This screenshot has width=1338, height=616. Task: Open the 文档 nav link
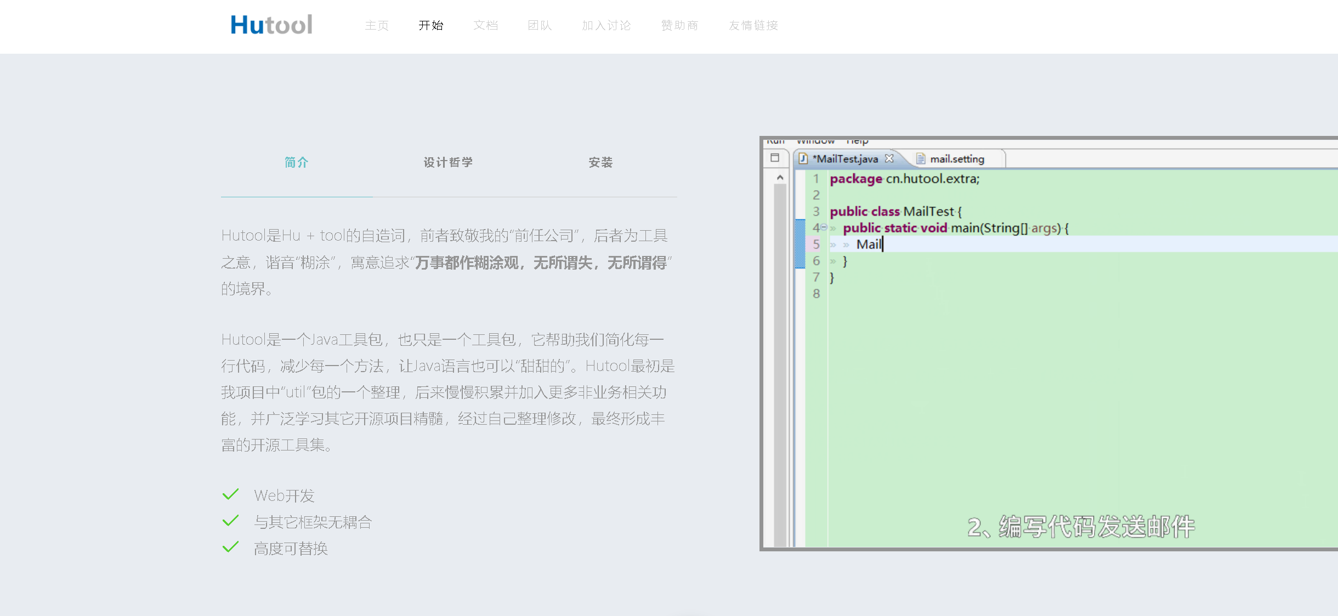click(x=486, y=25)
